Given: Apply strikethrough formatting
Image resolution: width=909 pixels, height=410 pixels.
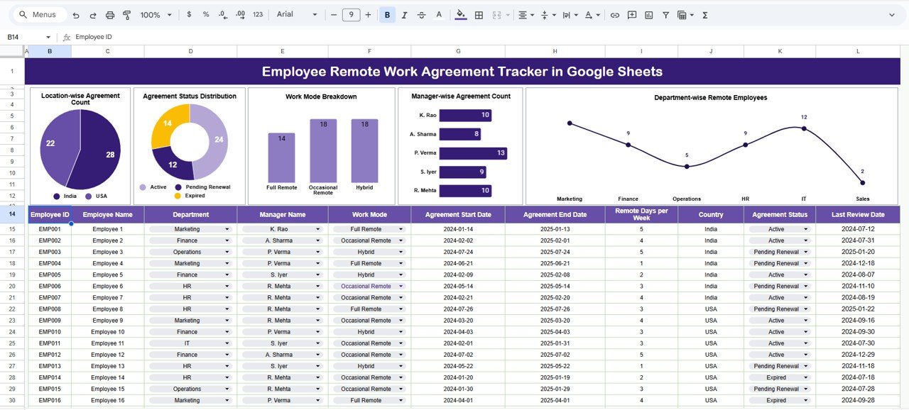Looking at the screenshot, I should click(x=420, y=14).
